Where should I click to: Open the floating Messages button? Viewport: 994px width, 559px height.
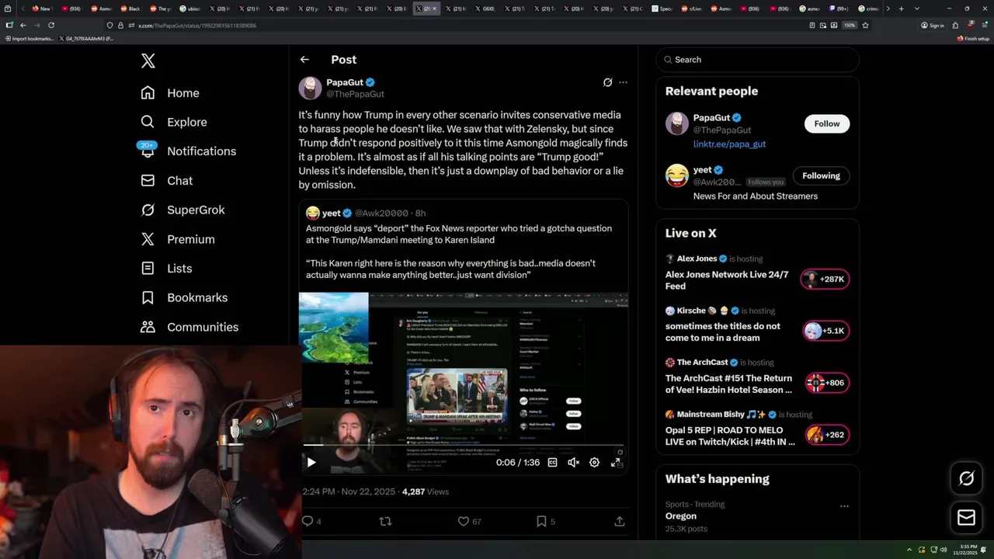tap(966, 517)
